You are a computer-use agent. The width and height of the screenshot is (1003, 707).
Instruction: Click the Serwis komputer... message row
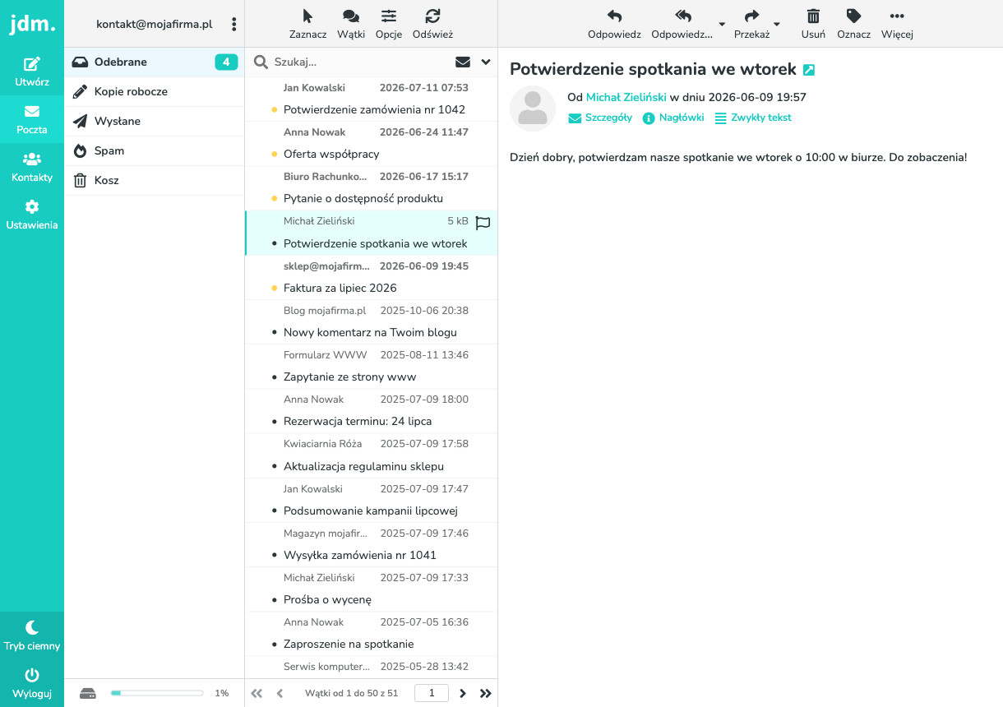pos(372,668)
